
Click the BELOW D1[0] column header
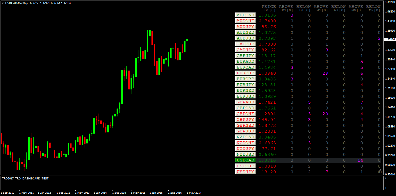(304, 8)
